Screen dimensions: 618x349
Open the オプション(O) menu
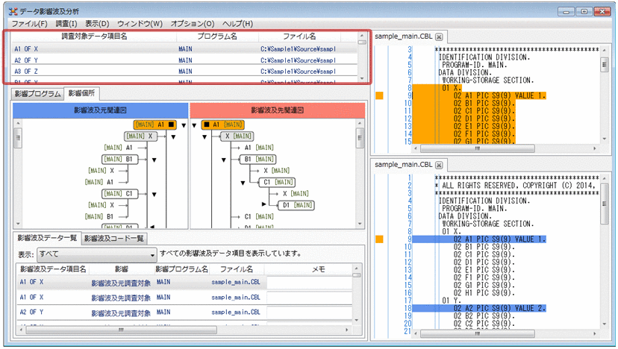pyautogui.click(x=193, y=24)
